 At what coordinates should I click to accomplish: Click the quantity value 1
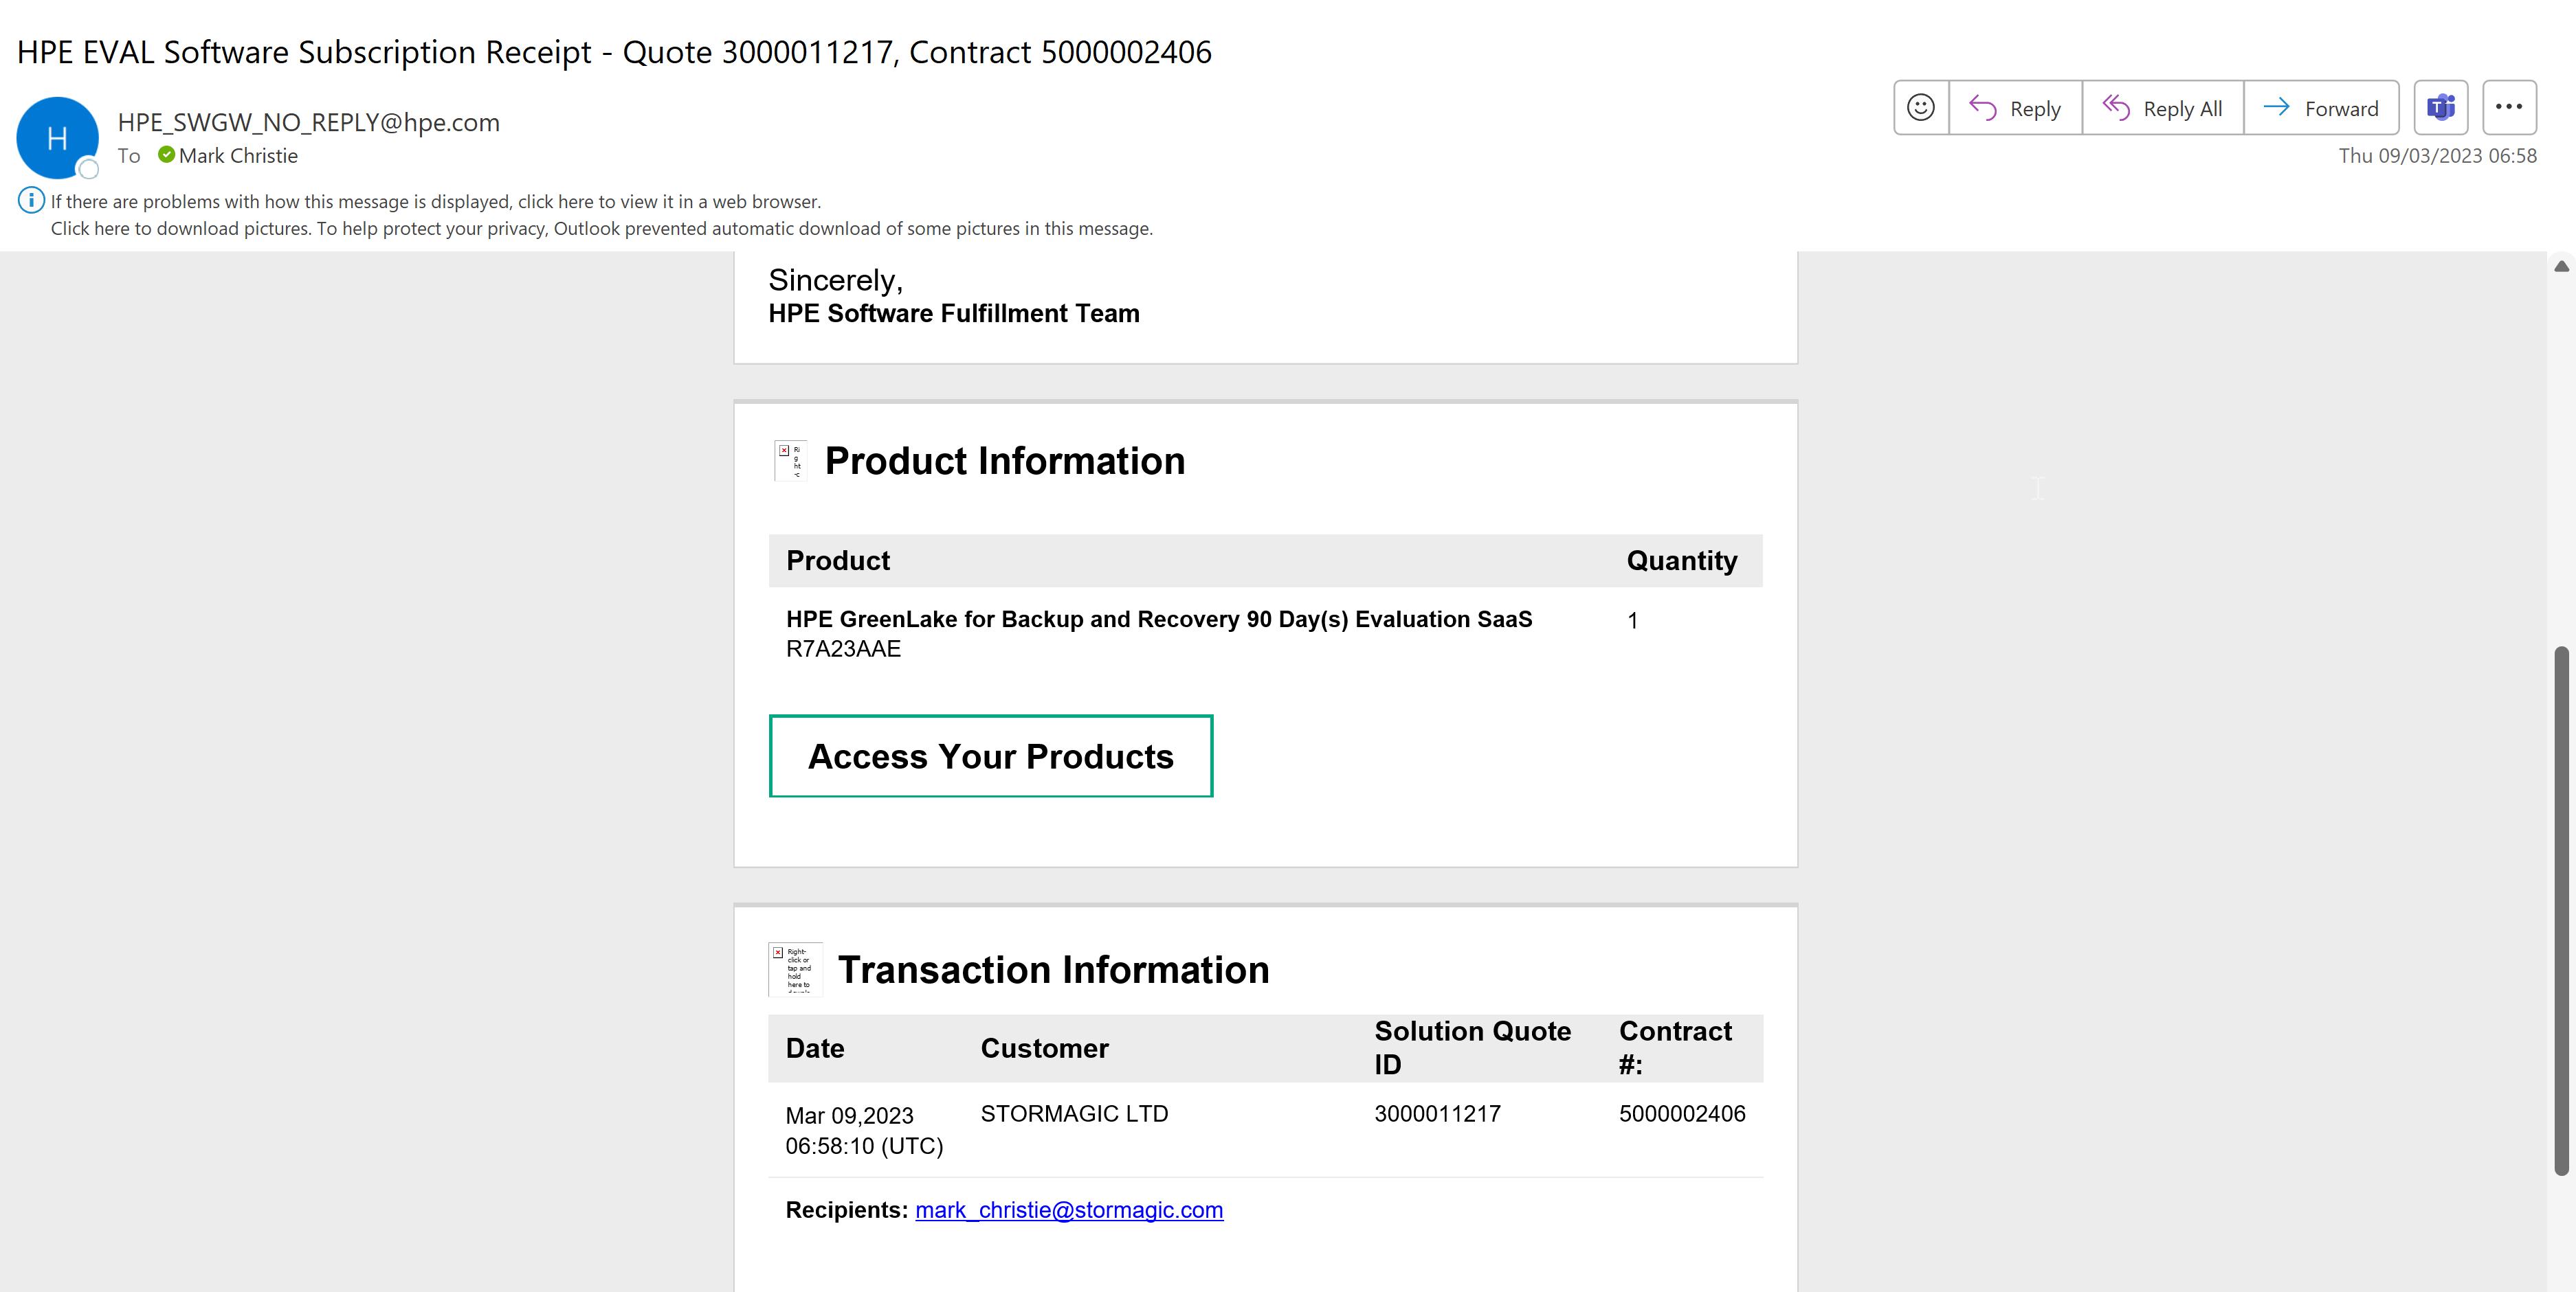[x=1632, y=622]
